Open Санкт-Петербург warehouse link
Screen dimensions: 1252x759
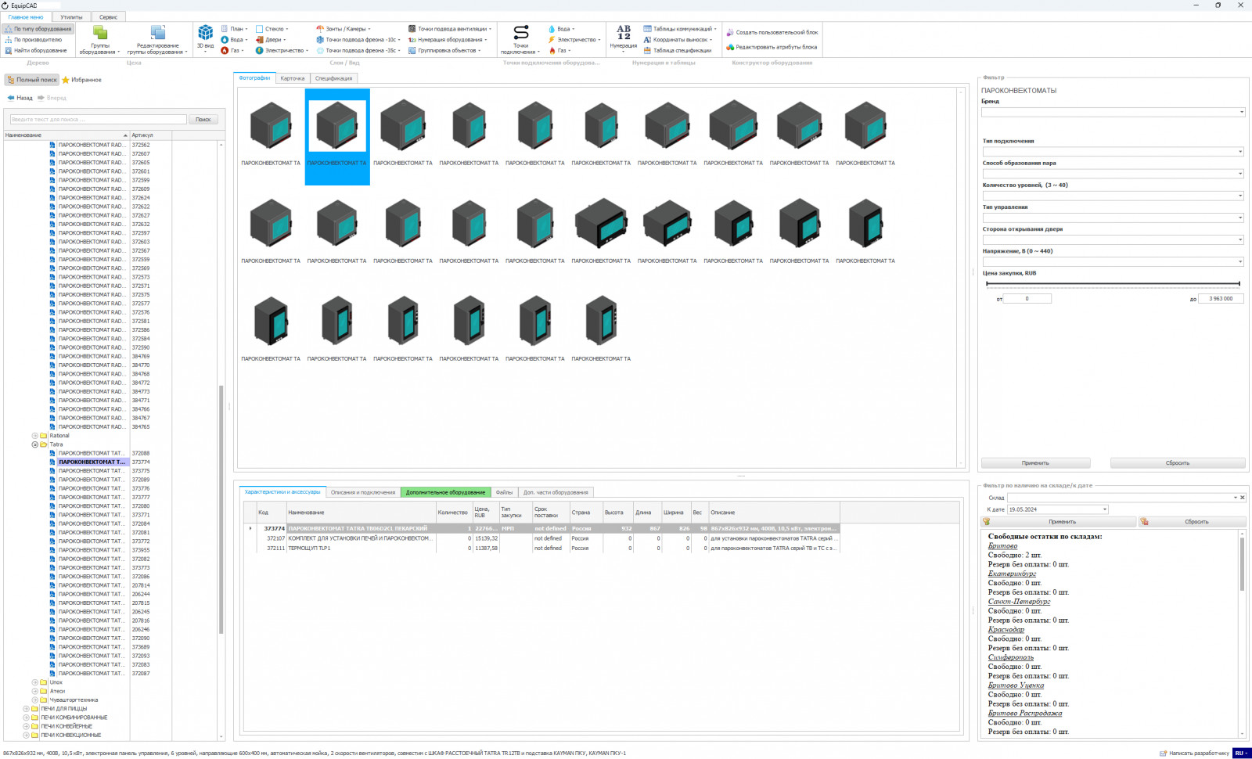pos(1019,602)
